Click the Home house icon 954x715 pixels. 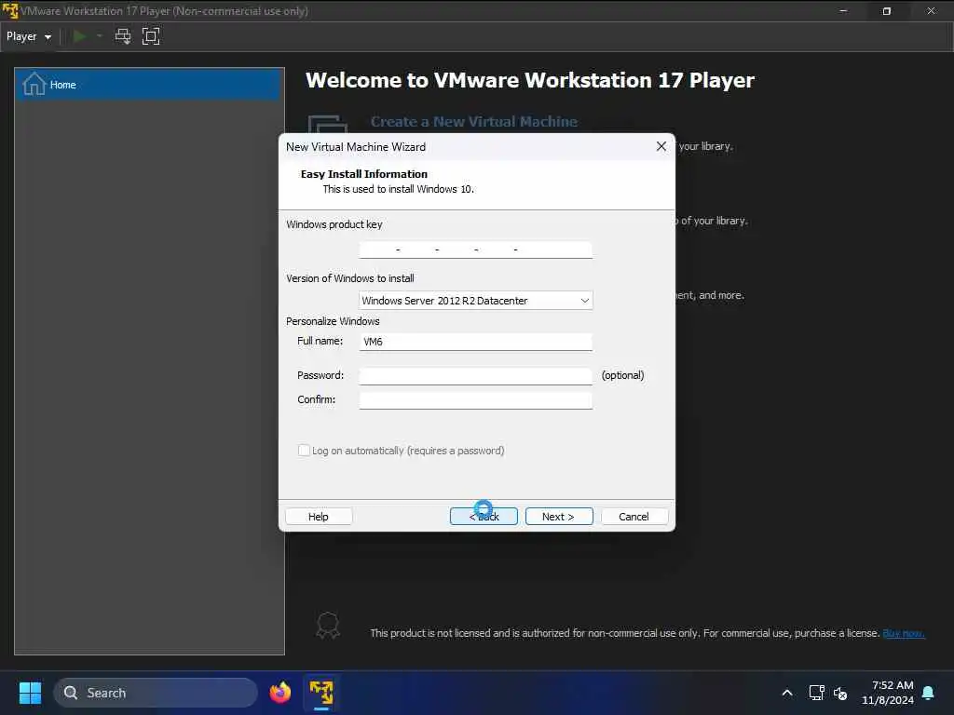[34, 84]
